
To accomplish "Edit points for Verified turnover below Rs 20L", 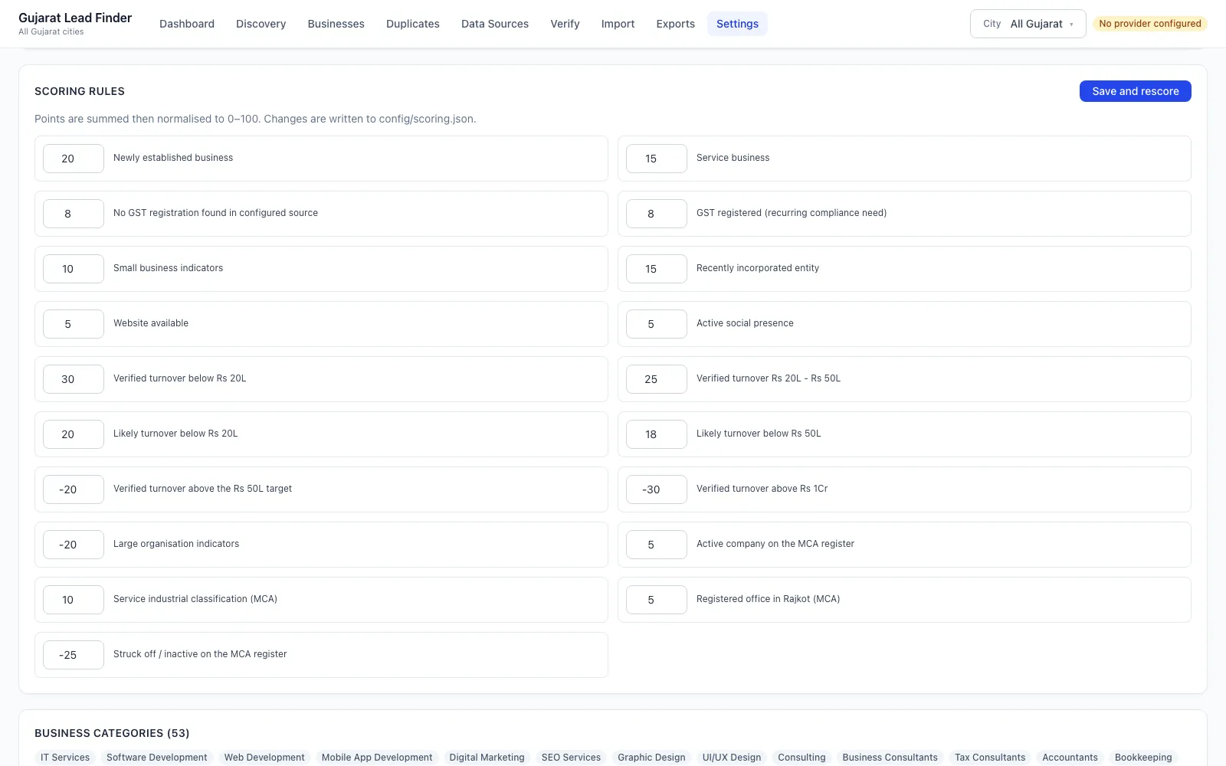I will (x=74, y=379).
